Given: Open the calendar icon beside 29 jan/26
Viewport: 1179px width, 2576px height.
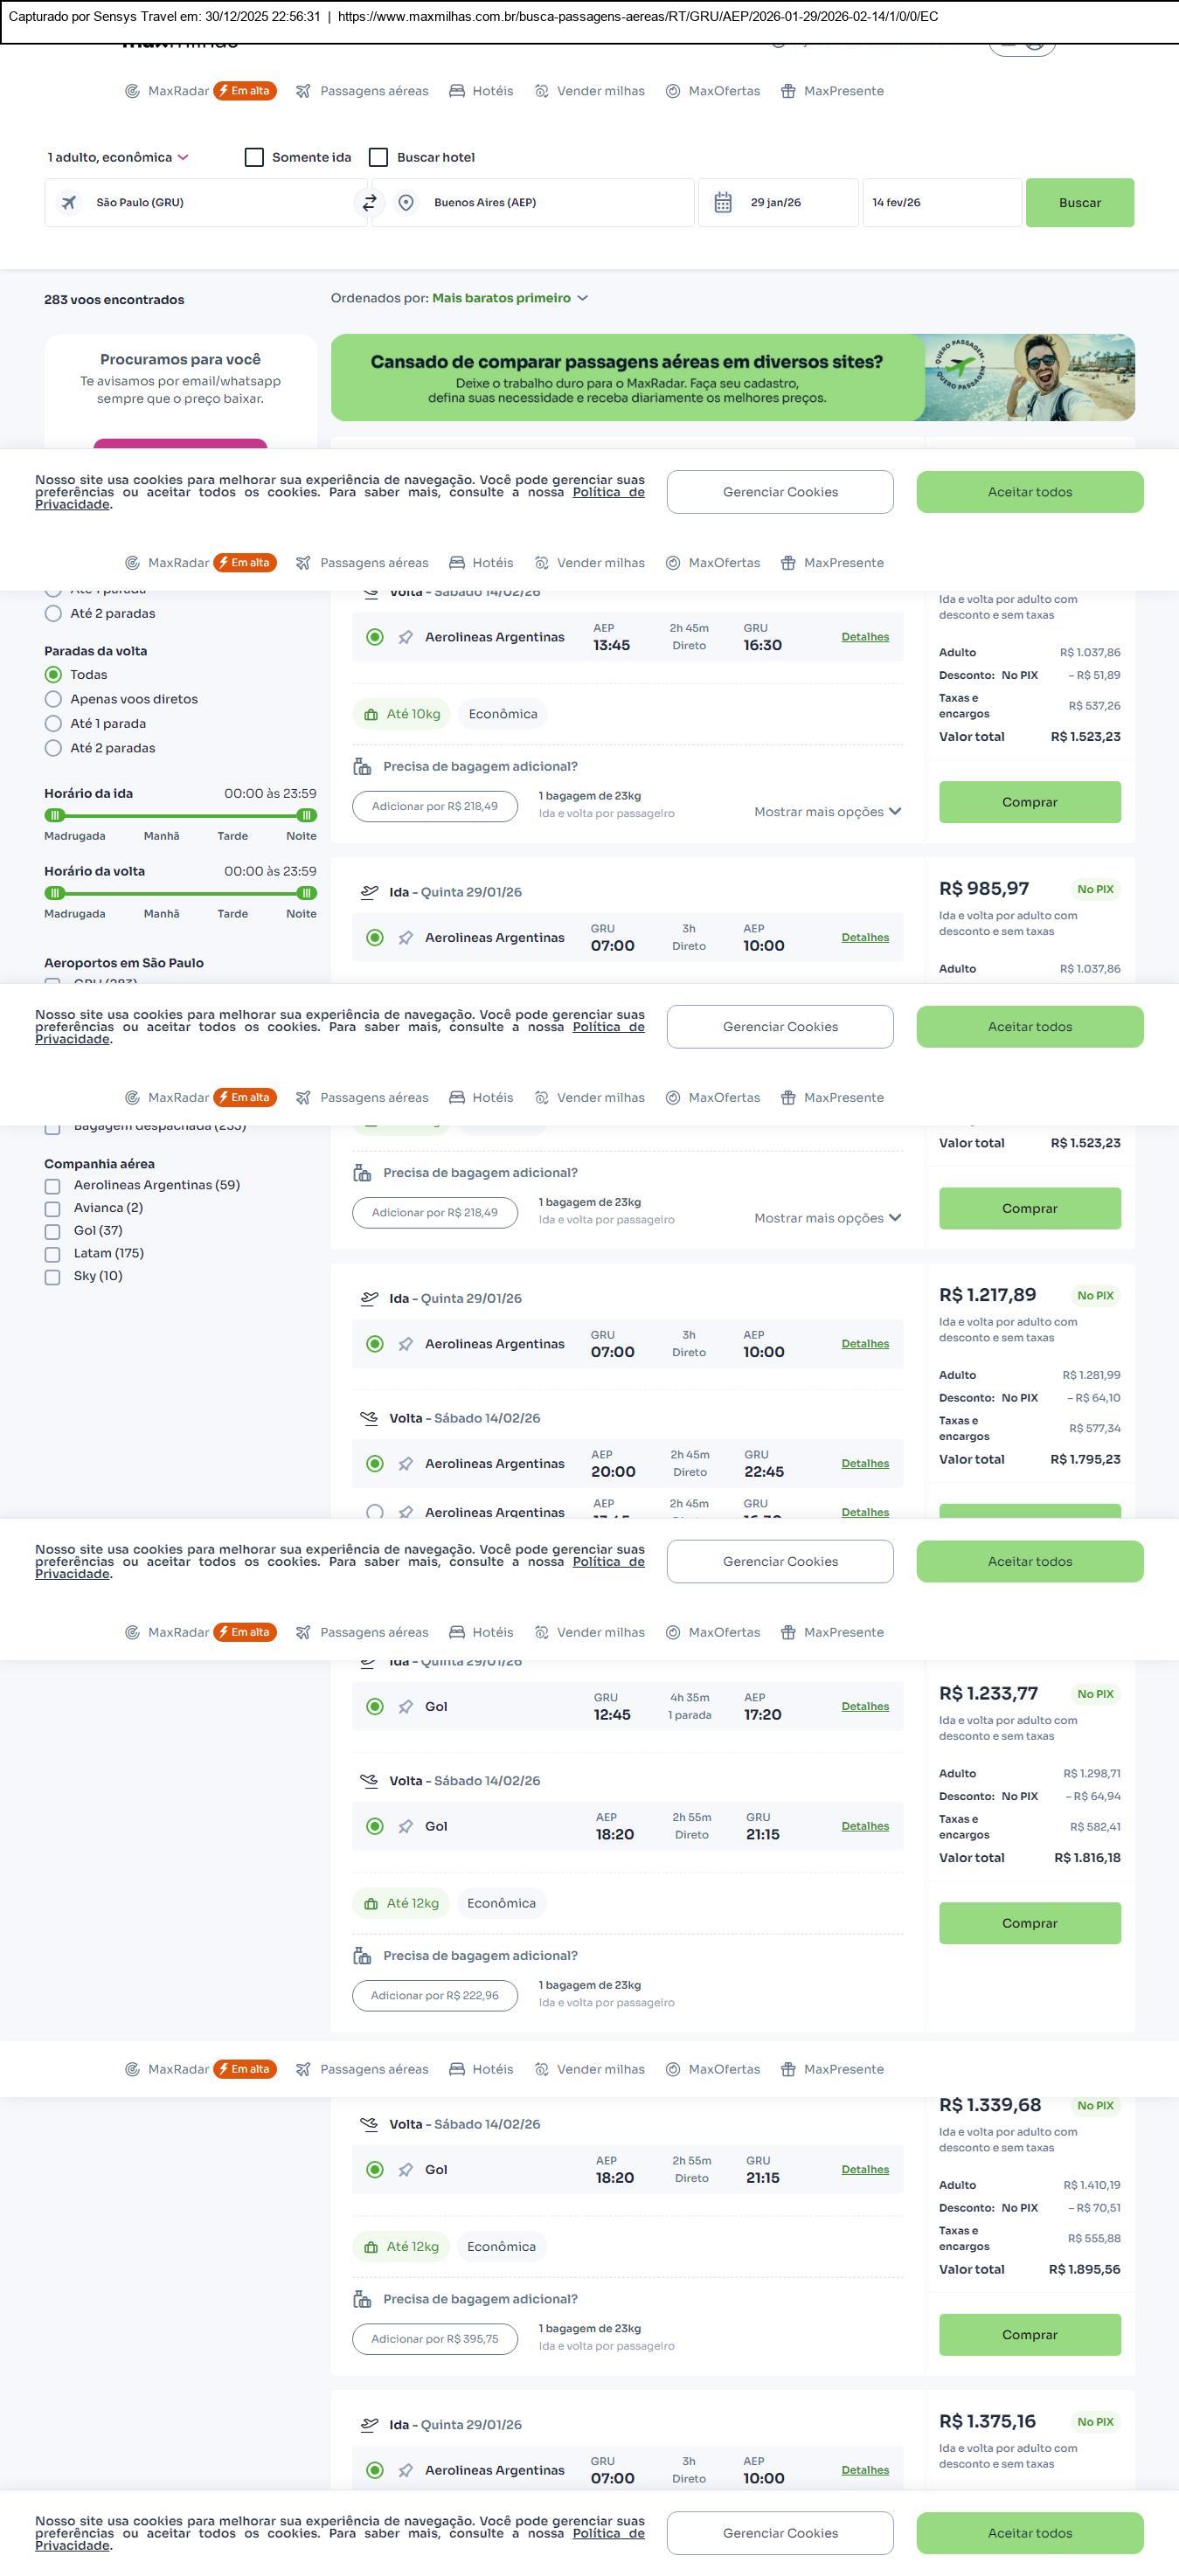Looking at the screenshot, I should 723,203.
